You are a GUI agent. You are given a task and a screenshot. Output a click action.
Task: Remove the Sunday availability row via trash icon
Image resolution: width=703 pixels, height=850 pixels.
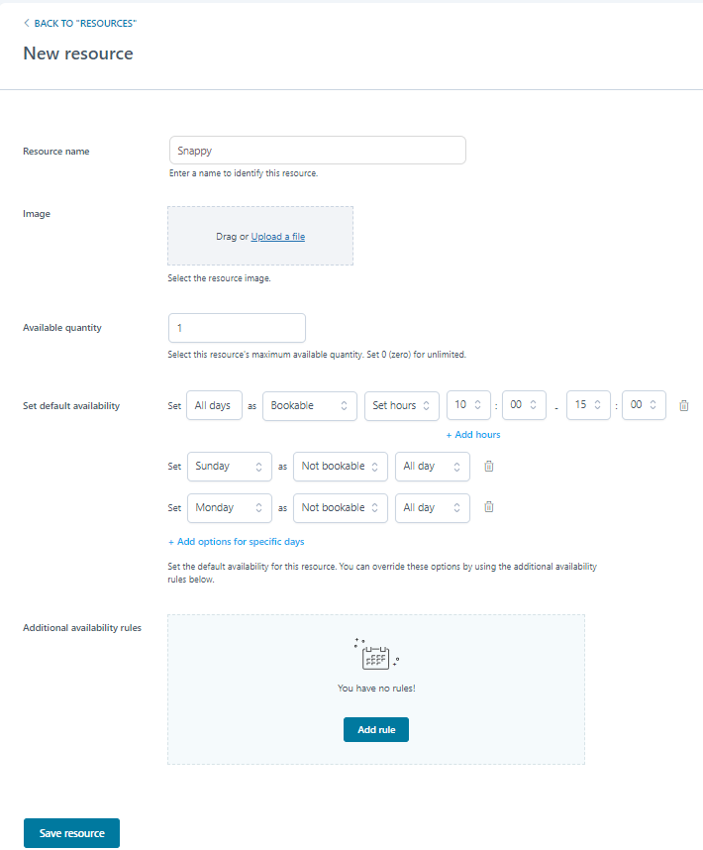click(488, 466)
